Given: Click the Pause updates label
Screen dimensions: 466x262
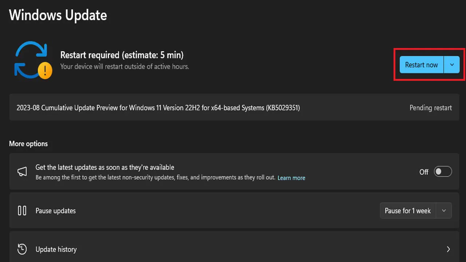Looking at the screenshot, I should point(55,211).
